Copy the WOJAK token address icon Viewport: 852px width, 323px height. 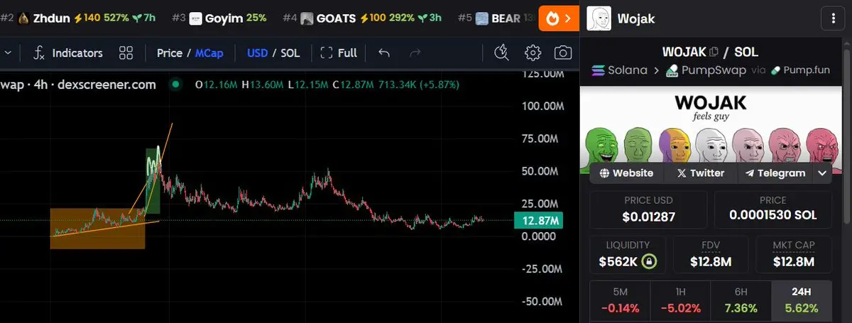click(714, 52)
